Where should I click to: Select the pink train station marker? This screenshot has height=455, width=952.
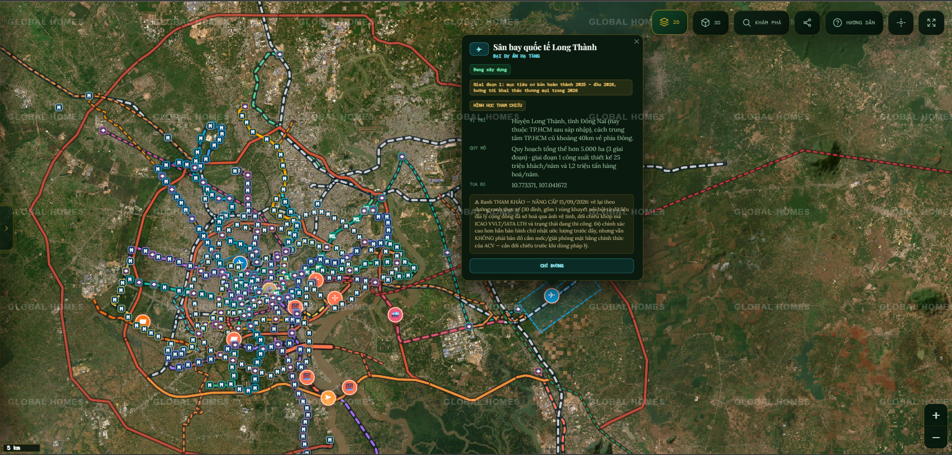395,314
